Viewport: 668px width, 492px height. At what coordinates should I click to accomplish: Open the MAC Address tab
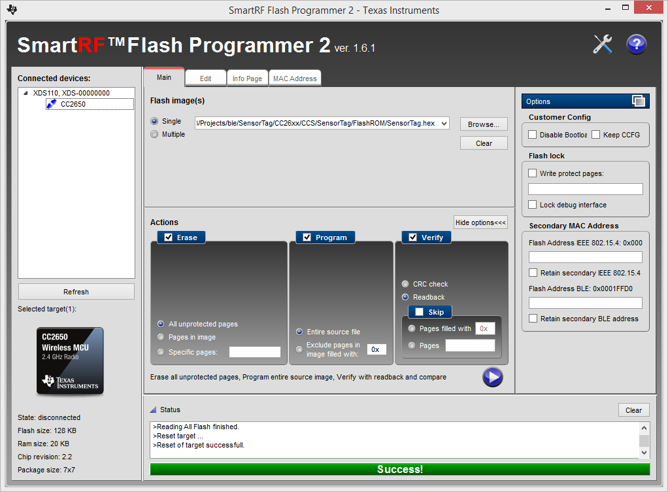295,79
